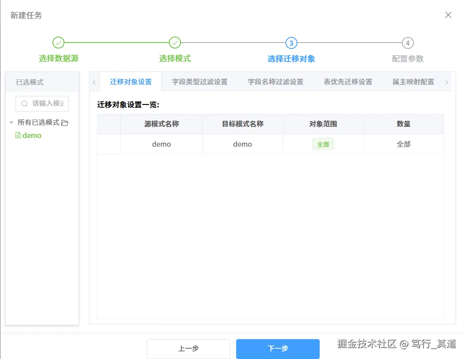Click the 请输入模式 search input field
The image size is (466, 359).
pos(42,103)
